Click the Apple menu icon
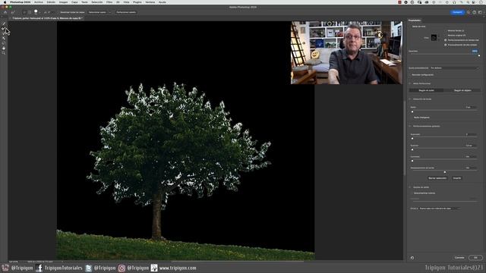The height and width of the screenshot is (273, 486). [x=5, y=2]
